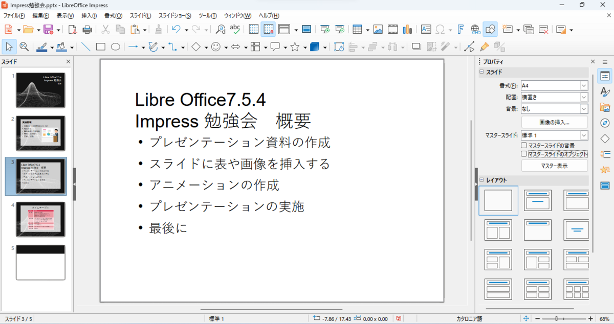Open the Tools menu

(208, 16)
